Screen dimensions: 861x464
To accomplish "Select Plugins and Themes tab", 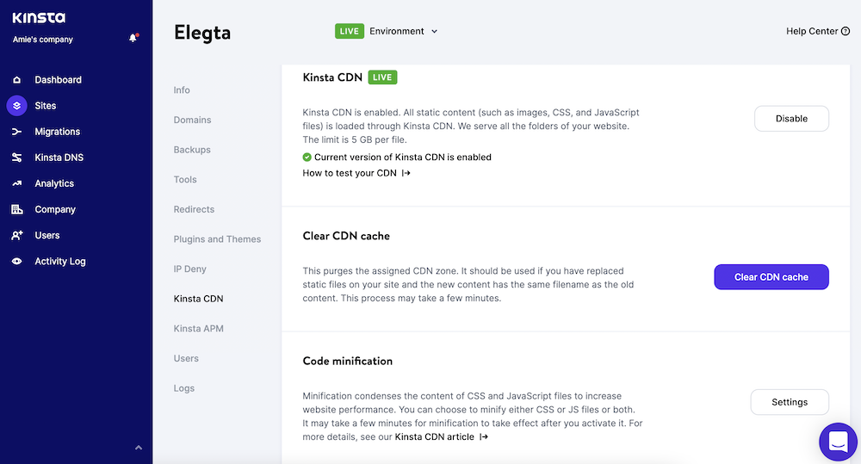I will [218, 238].
